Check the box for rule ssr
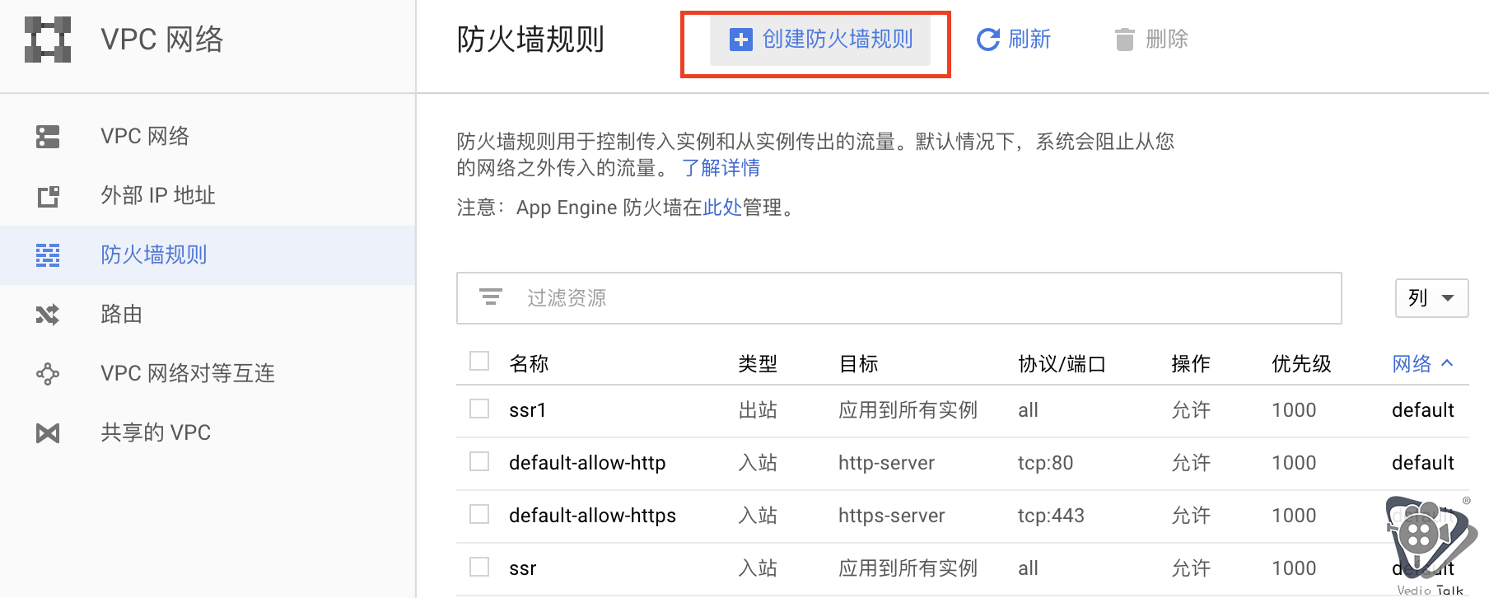Viewport: 1489px width, 598px height. pyautogui.click(x=479, y=567)
